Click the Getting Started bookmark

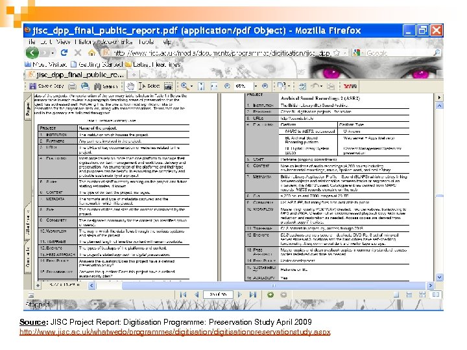tap(97, 64)
